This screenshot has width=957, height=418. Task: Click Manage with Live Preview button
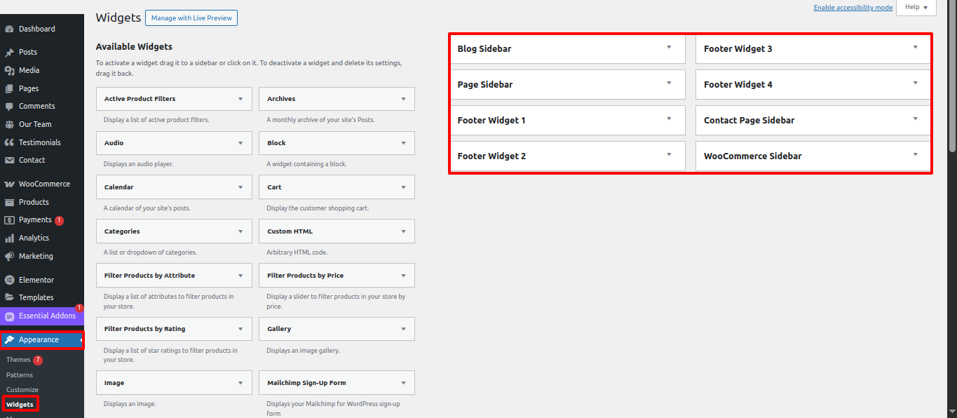click(191, 18)
